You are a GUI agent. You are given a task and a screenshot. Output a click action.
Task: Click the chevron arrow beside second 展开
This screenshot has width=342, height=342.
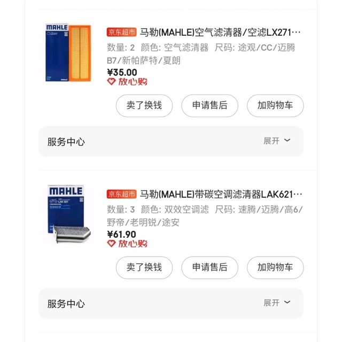[287, 302]
